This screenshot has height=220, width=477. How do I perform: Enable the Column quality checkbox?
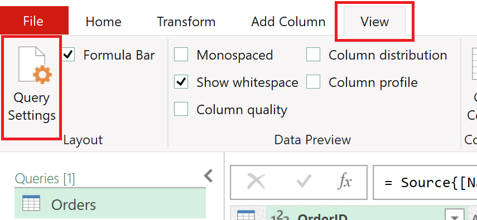[x=181, y=109]
